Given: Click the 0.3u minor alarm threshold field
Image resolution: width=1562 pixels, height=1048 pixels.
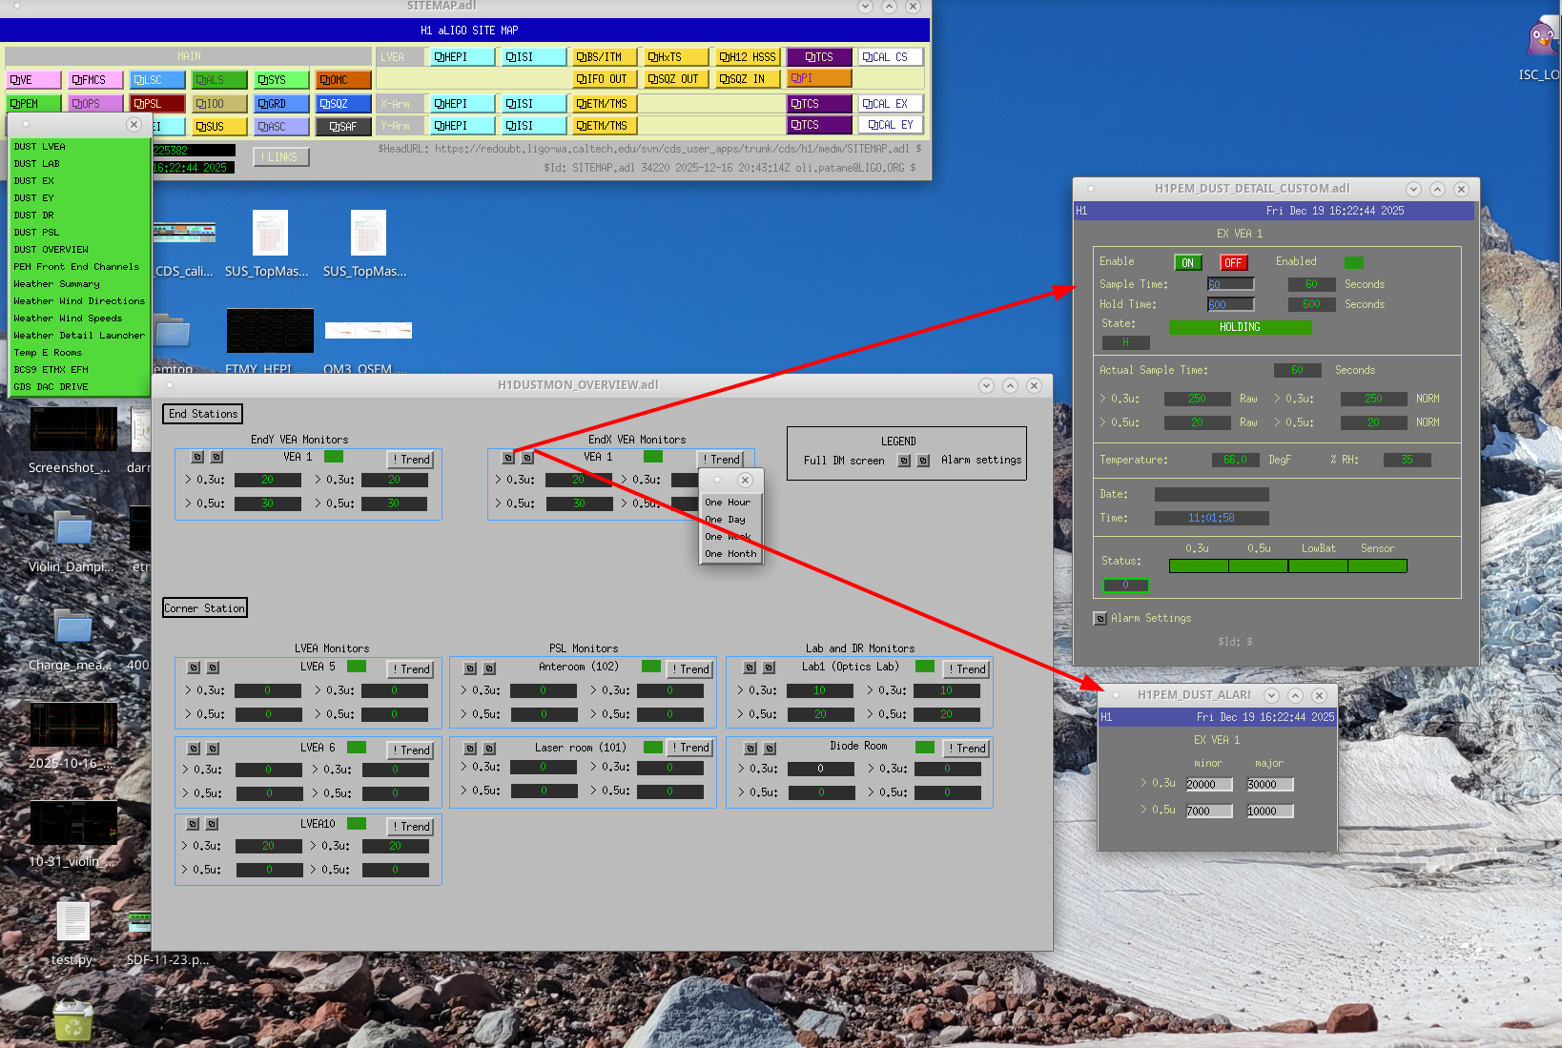Looking at the screenshot, I should click(x=1208, y=785).
